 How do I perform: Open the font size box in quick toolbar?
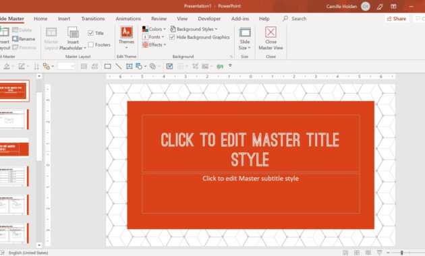pyautogui.click(x=66, y=66)
